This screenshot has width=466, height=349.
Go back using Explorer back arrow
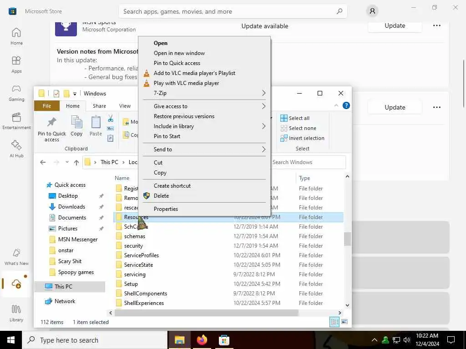click(43, 162)
